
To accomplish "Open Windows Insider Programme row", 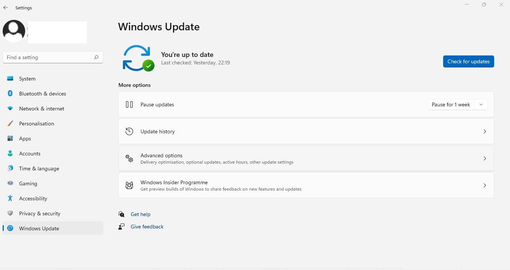I will point(306,185).
